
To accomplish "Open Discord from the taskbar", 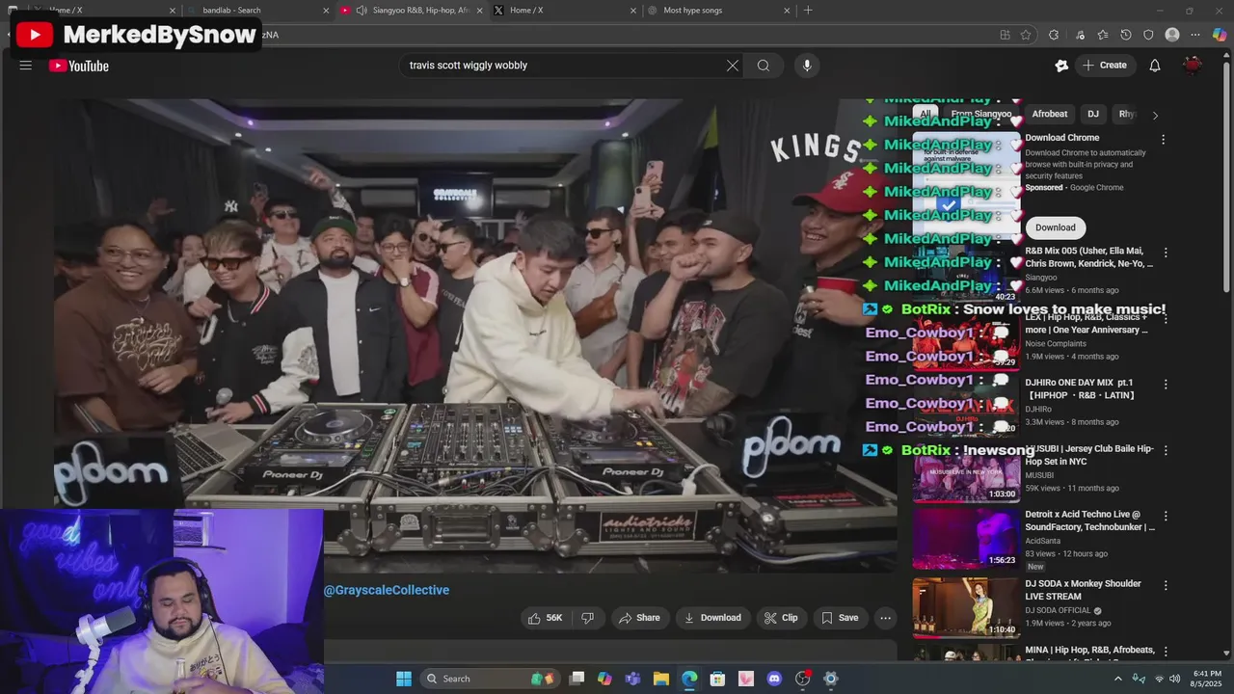I will point(774,679).
